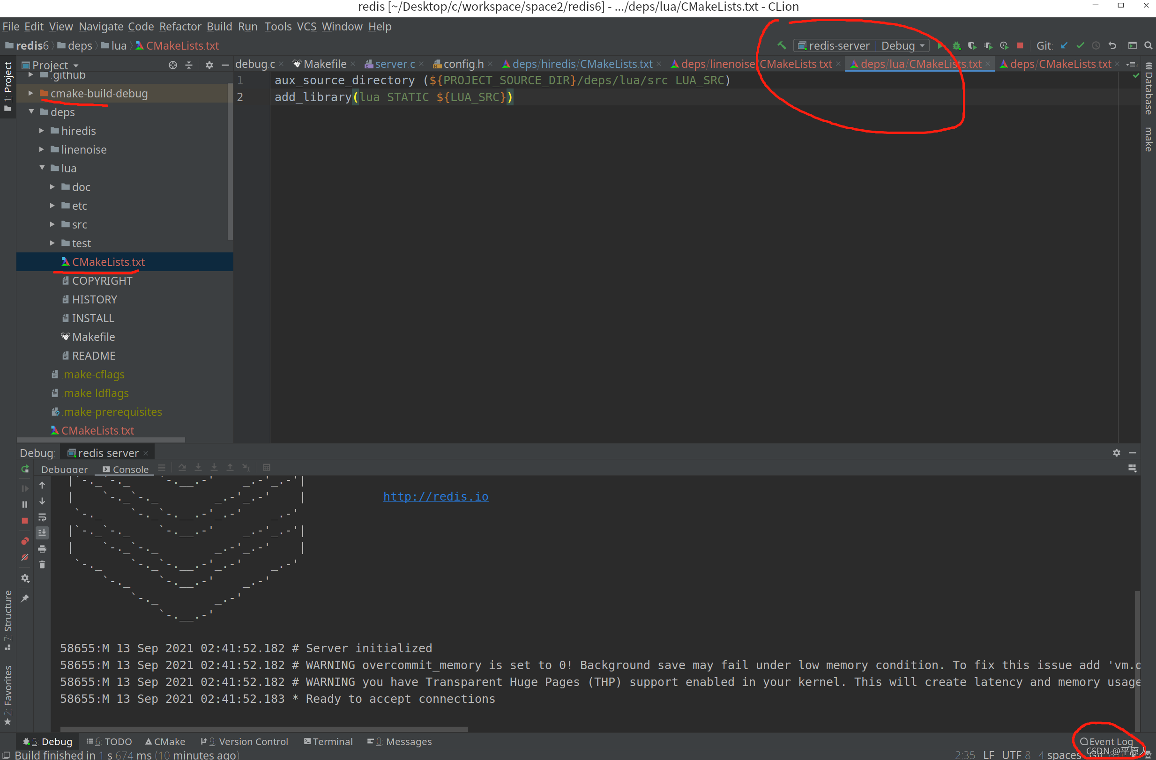The height and width of the screenshot is (760, 1156).
Task: Click the green Build hammer icon
Action: click(x=781, y=45)
